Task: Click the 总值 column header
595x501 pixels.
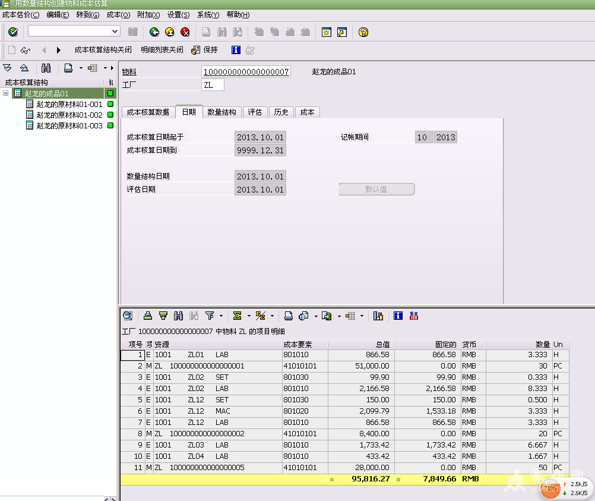Action: [361, 344]
